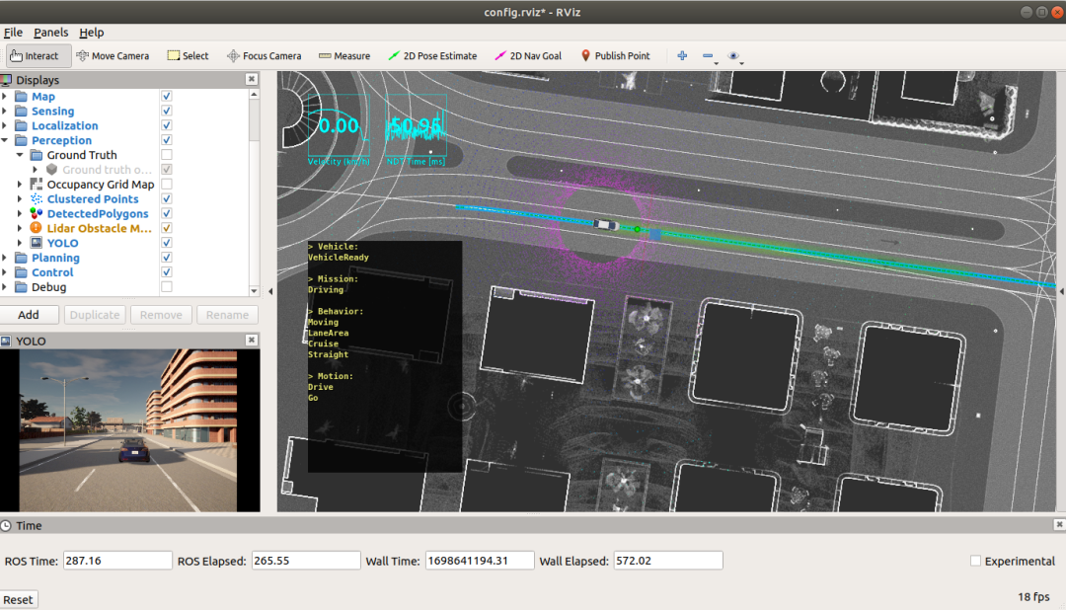Click the Add display button
The width and height of the screenshot is (1066, 610).
[29, 315]
